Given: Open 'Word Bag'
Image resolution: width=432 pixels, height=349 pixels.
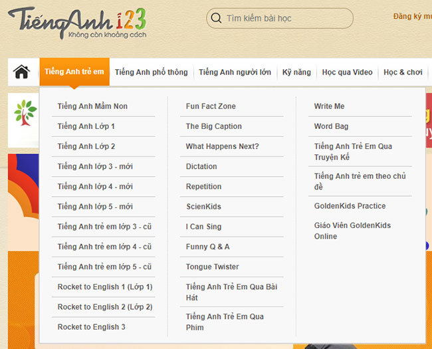Looking at the screenshot, I should [331, 126].
